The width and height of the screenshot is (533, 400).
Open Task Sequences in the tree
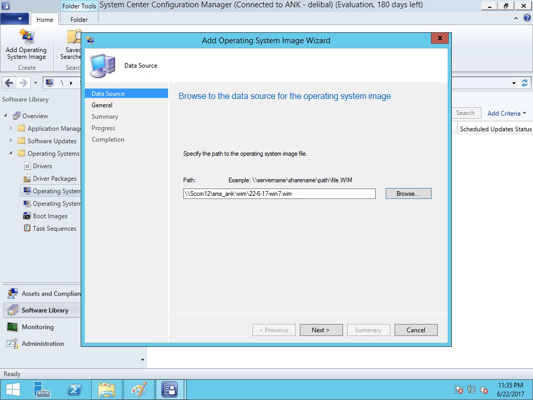point(54,229)
